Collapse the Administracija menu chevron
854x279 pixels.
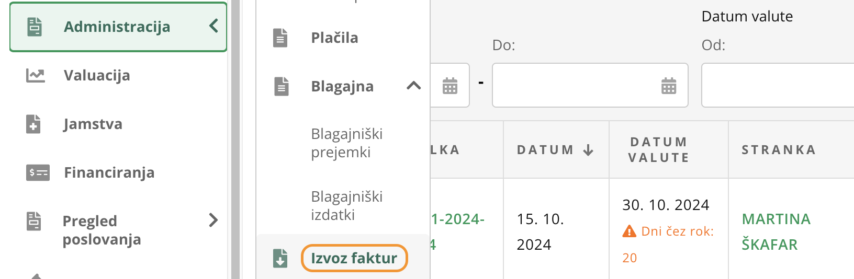(213, 26)
